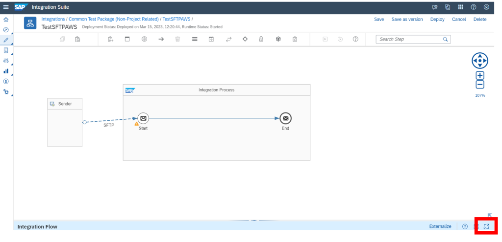Open the Participant palette icon
This screenshot has height=242, width=502.
pos(110,39)
